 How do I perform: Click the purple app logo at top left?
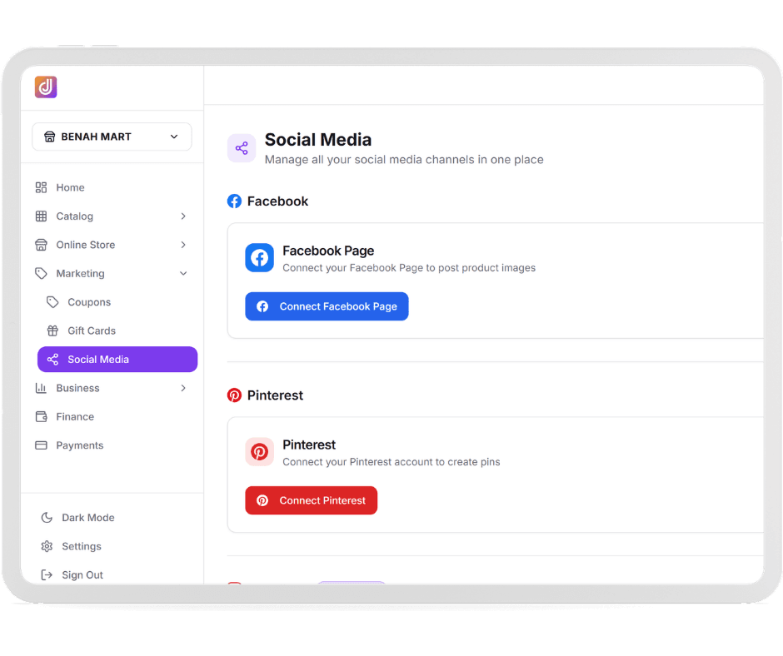(46, 87)
